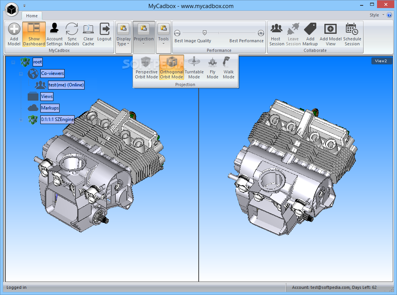The image size is (397, 295).
Task: Select the Views tree item
Action: [x=47, y=96]
